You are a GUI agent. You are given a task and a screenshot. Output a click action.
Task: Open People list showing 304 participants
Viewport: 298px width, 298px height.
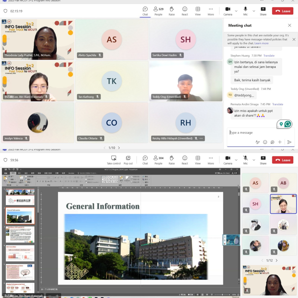[x=158, y=160]
